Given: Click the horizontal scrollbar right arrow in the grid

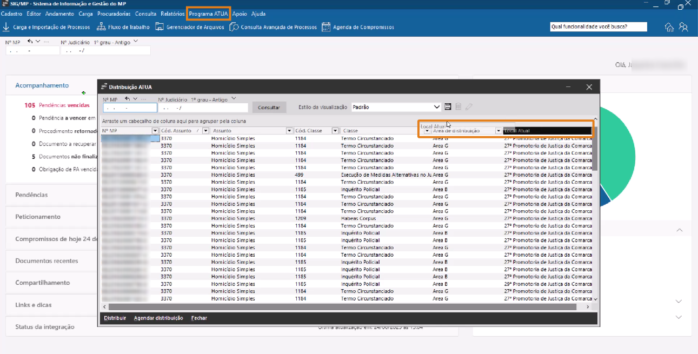Looking at the screenshot, I should coord(588,306).
